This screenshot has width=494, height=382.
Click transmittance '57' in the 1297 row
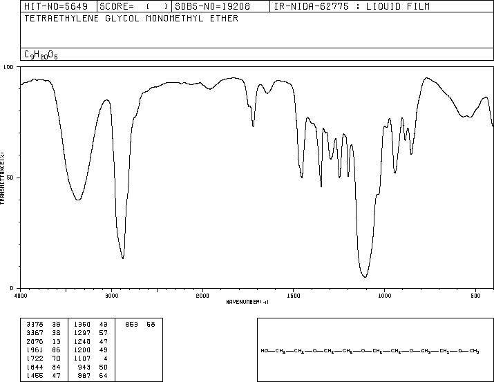104,333
